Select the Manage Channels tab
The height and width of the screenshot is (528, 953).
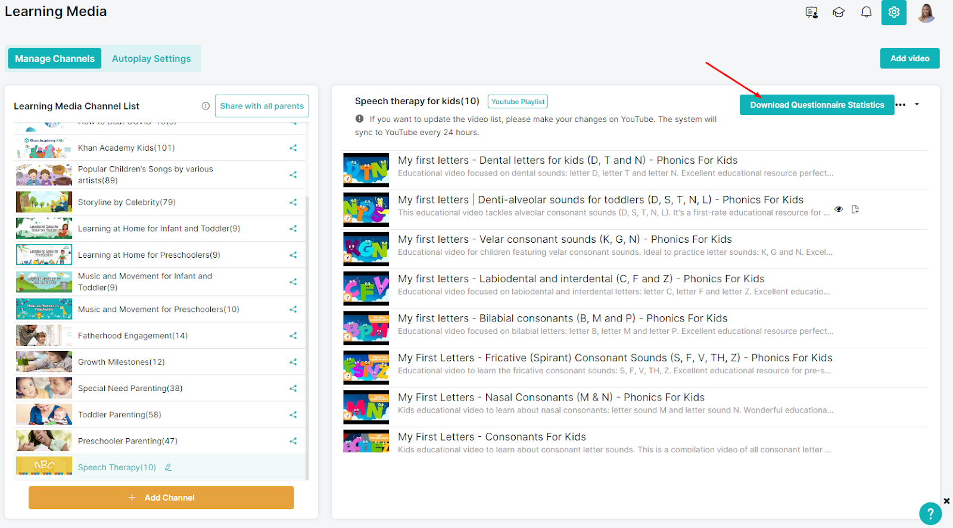click(x=55, y=58)
